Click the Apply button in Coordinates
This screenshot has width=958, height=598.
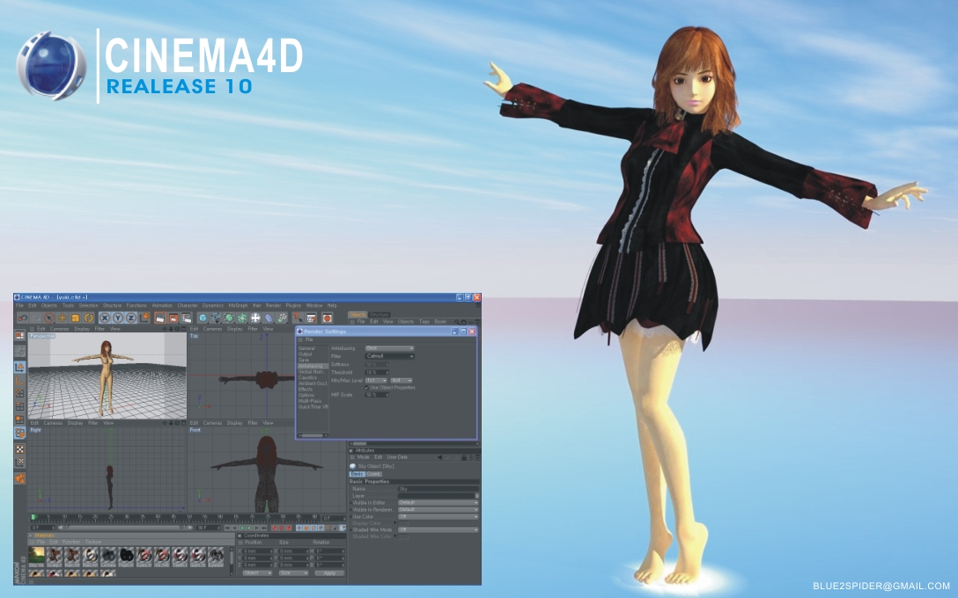(330, 573)
